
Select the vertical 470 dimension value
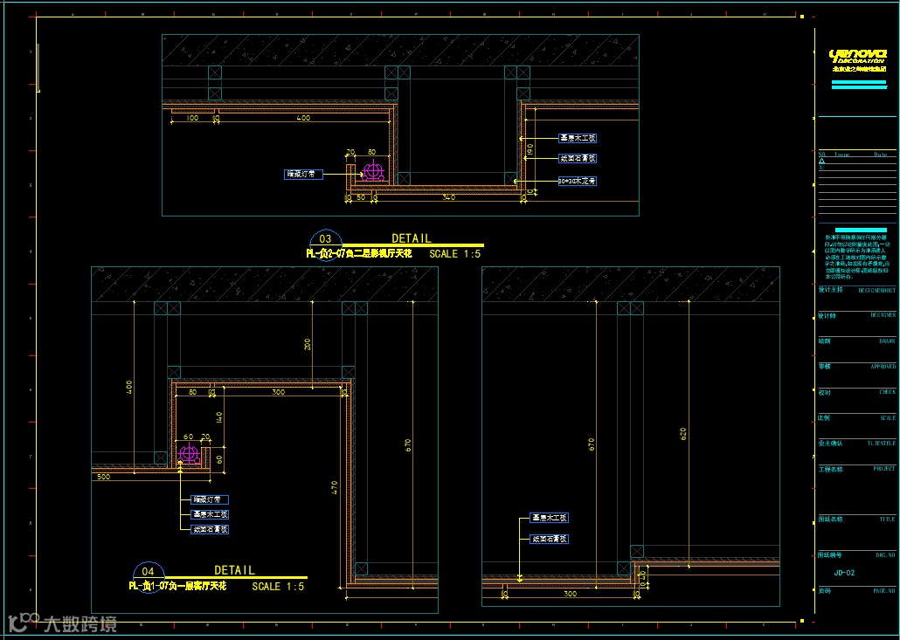click(x=336, y=487)
